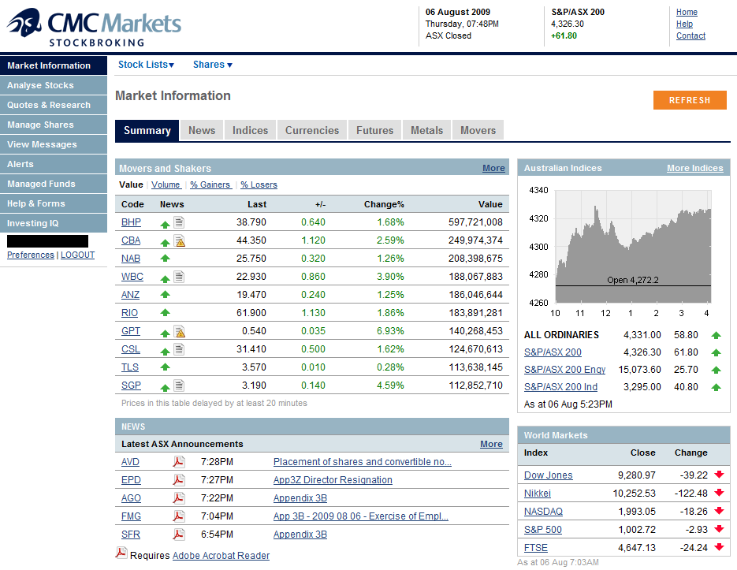Open the FMG announcement PDF icon
The width and height of the screenshot is (737, 570).
point(178,516)
